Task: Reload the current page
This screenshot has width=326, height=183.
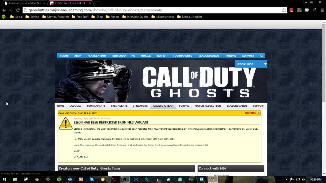Action: click(18, 10)
